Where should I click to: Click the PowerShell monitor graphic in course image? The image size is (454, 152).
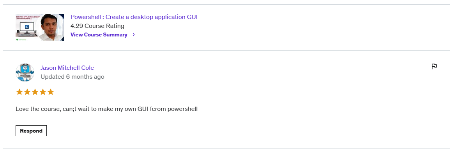click(x=26, y=28)
